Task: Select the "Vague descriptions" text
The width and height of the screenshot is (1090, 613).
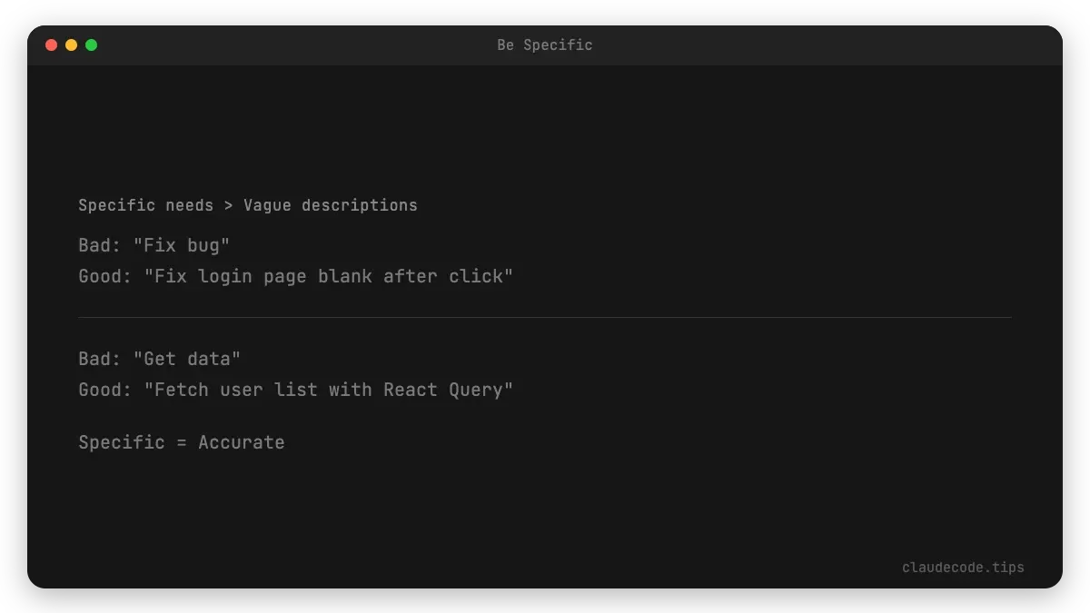Action: click(330, 205)
